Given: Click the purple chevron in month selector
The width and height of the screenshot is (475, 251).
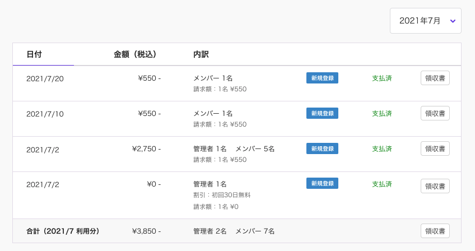Looking at the screenshot, I should click(453, 21).
